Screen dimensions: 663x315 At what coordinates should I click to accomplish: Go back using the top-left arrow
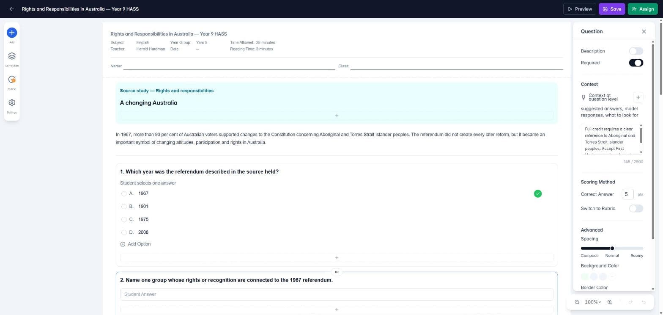pyautogui.click(x=11, y=9)
